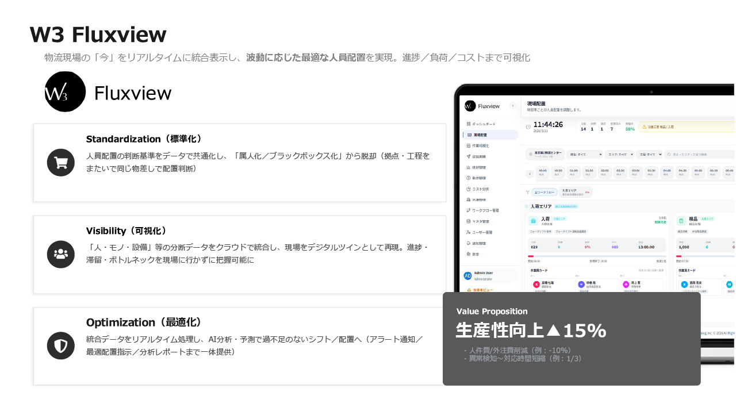Select the 04:00 time slot
The image size is (736, 403).
(666, 172)
